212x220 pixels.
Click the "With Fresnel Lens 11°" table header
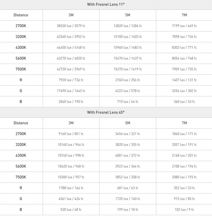coord(106,4)
